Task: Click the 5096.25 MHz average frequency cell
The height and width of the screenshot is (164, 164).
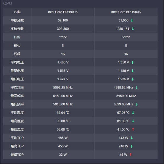Action: (x=63, y=87)
